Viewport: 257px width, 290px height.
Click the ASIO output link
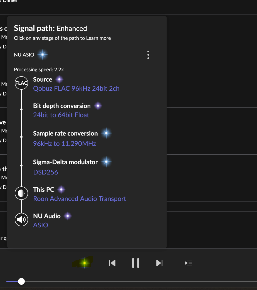(x=41, y=225)
